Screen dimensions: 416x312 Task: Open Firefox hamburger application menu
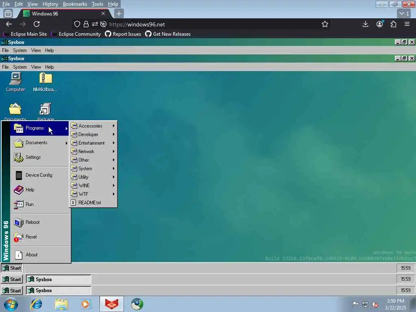pos(407,24)
